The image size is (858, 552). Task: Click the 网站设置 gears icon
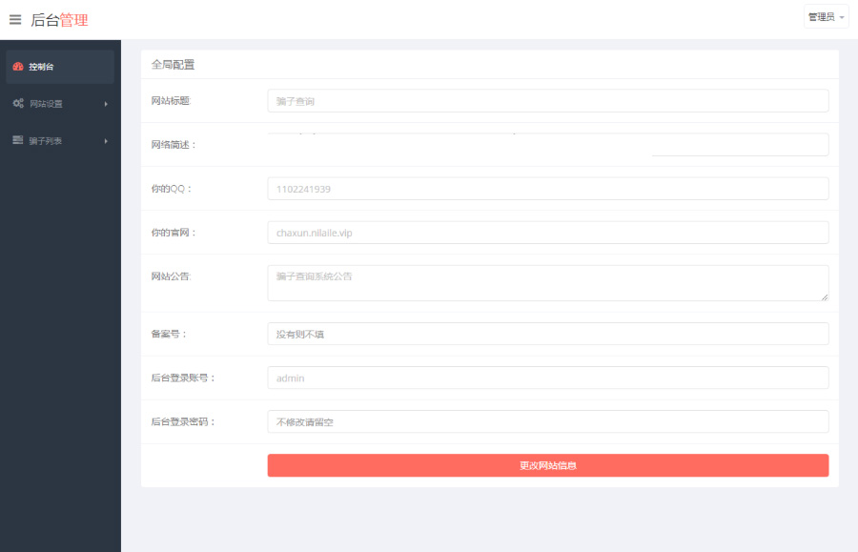[x=18, y=103]
